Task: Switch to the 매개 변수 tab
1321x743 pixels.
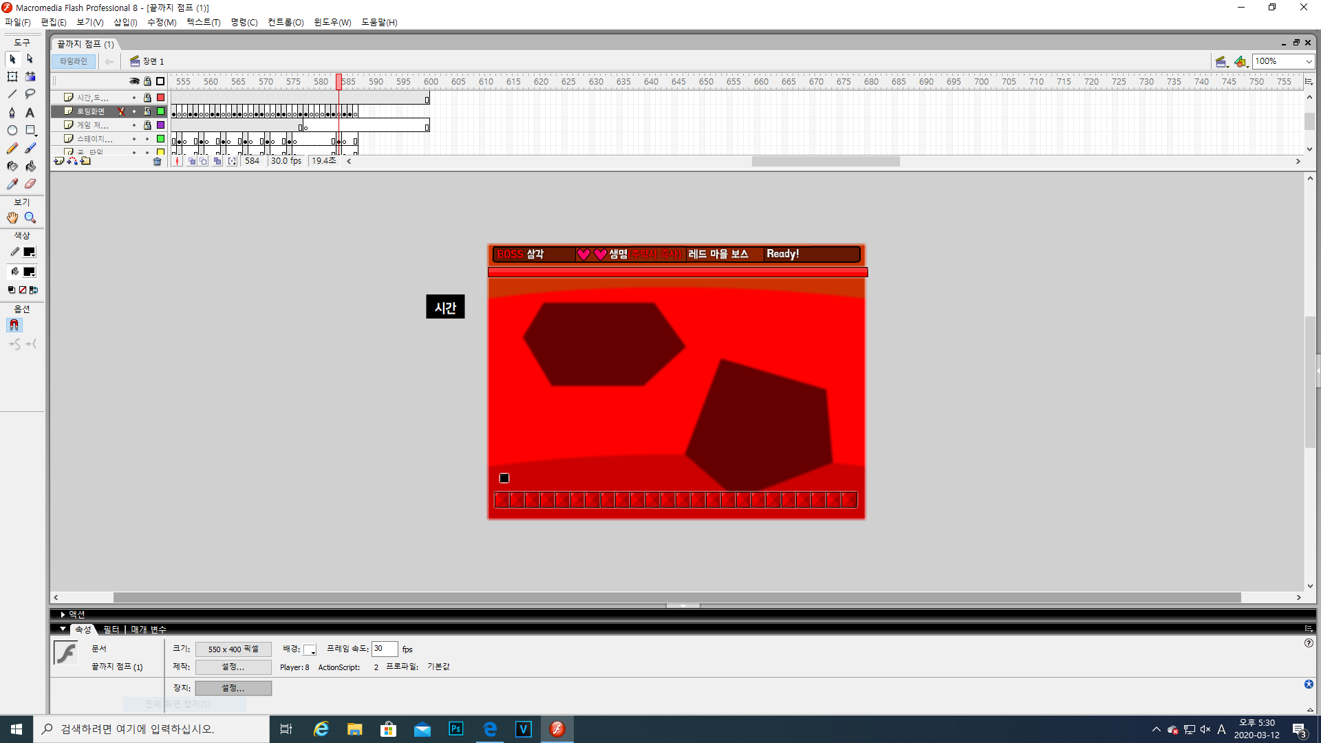Action: pyautogui.click(x=149, y=629)
